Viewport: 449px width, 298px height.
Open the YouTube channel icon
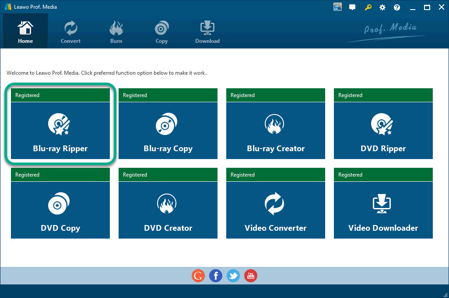[x=251, y=276]
